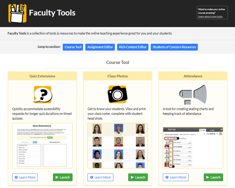Click the 'Jump to section:' label
The image size is (235, 188).
(x=49, y=47)
